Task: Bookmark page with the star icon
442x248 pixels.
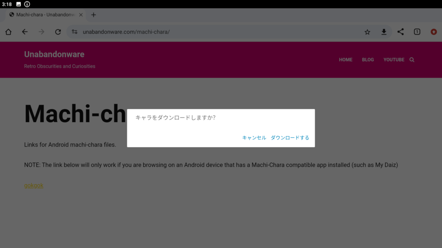Action: pyautogui.click(x=367, y=32)
